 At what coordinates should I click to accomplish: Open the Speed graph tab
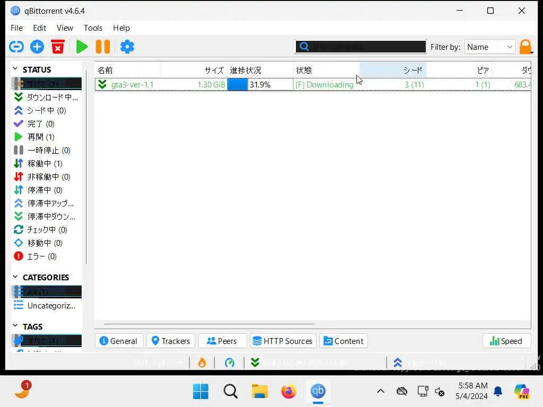point(506,341)
